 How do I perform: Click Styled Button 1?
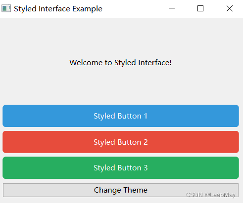[x=121, y=116]
